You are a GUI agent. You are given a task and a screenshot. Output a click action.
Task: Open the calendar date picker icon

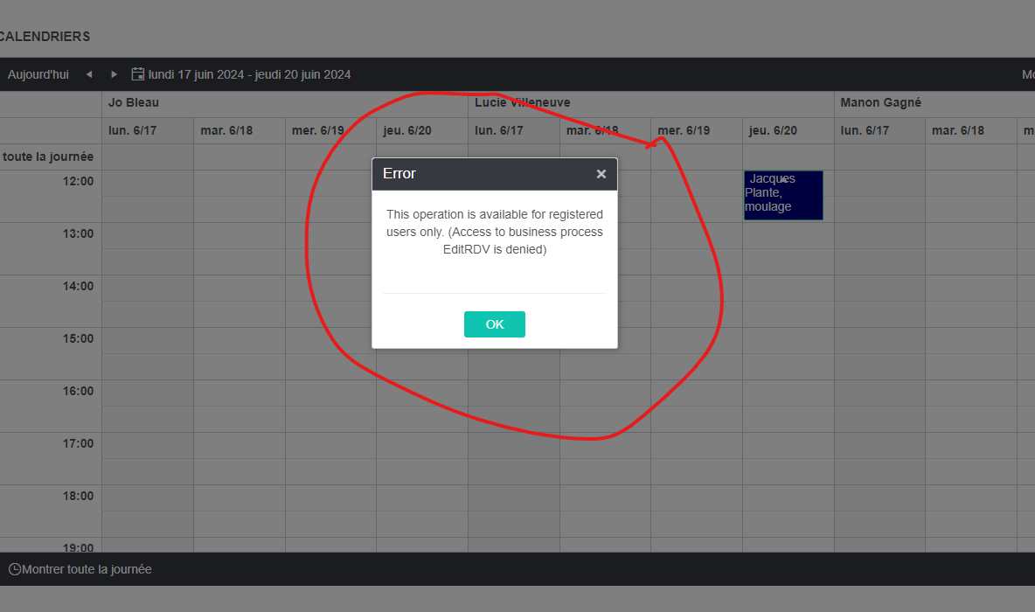click(138, 74)
